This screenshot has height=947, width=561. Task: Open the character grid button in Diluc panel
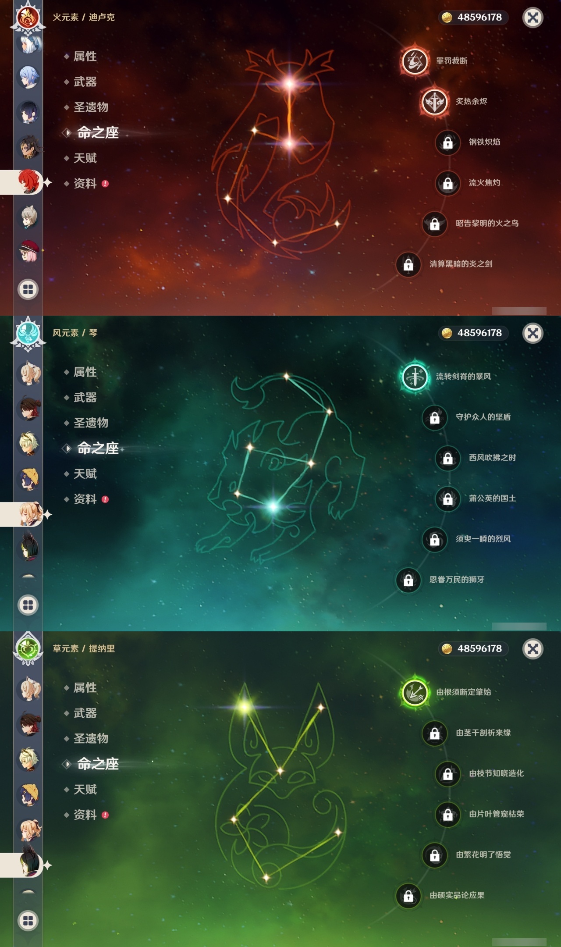point(28,289)
